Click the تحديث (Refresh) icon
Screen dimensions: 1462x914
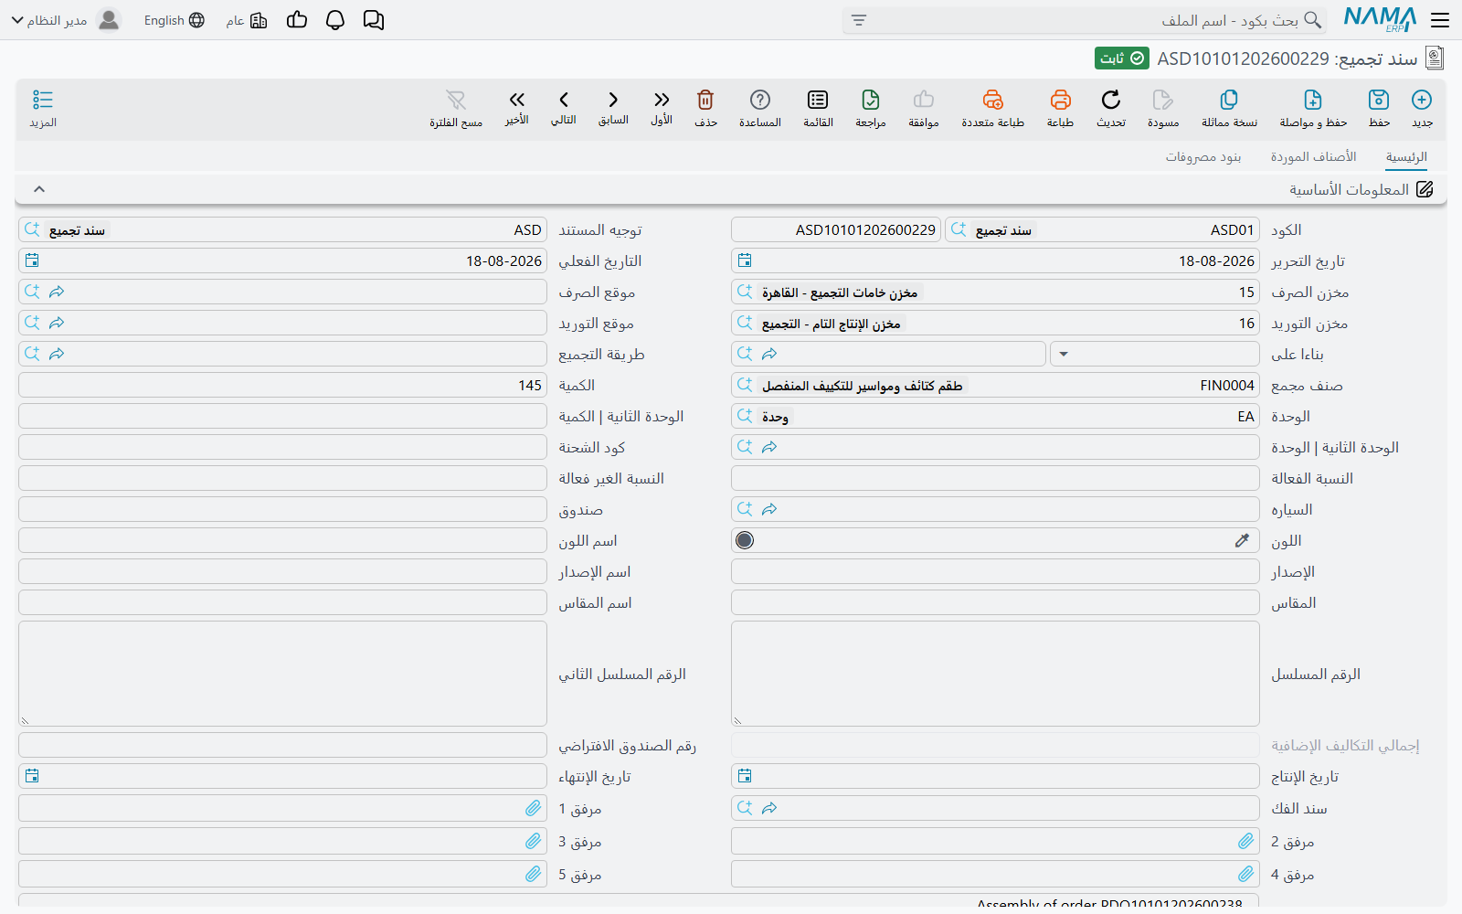click(x=1111, y=100)
